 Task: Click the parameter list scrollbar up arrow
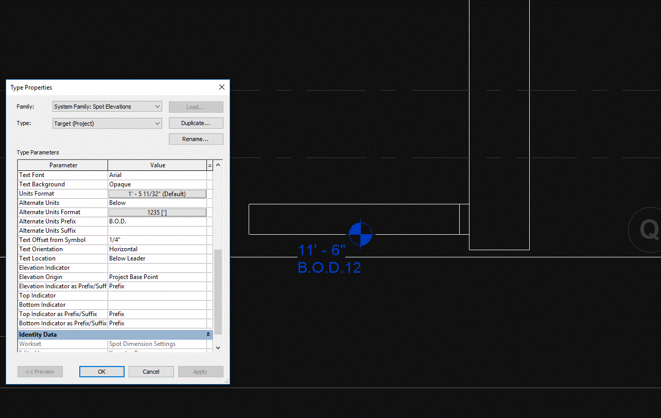218,165
